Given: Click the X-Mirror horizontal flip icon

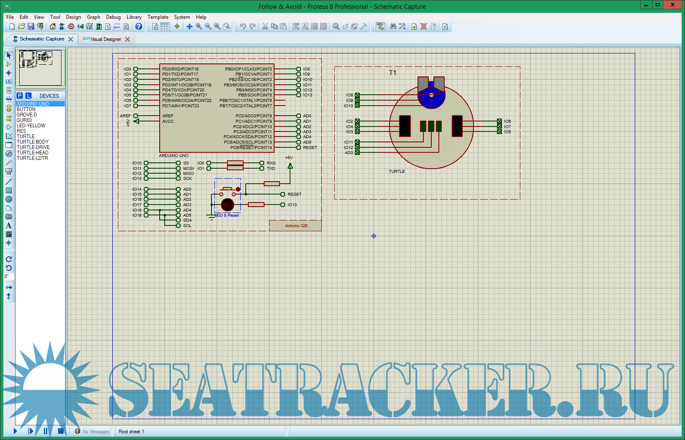Looking at the screenshot, I should 8,287.
